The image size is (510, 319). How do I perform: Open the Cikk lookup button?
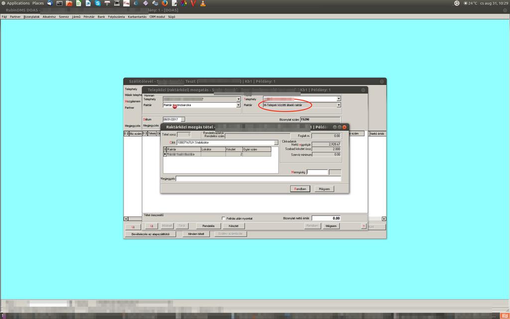pos(276,143)
